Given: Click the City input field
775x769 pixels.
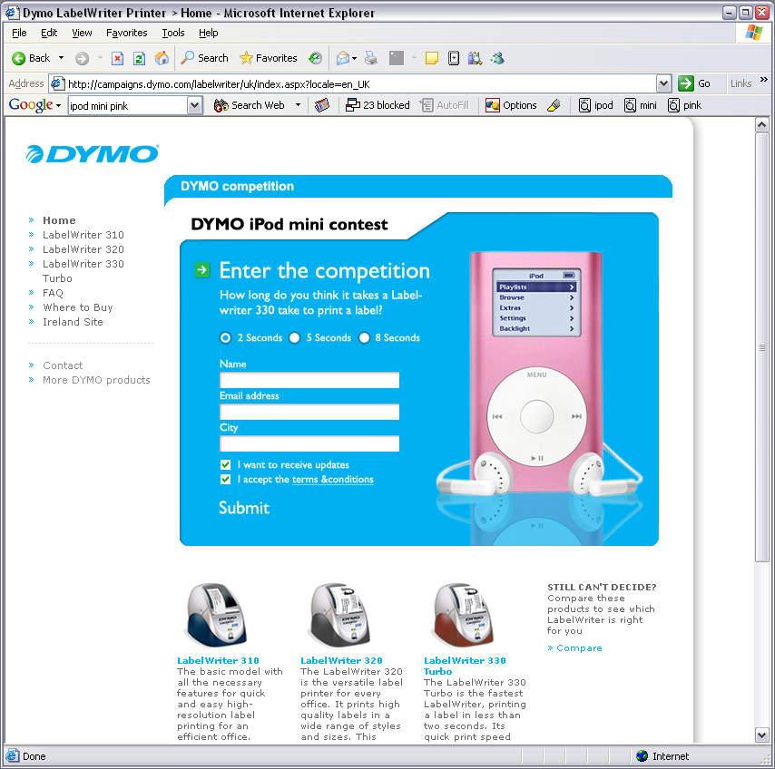Looking at the screenshot, I should click(309, 443).
